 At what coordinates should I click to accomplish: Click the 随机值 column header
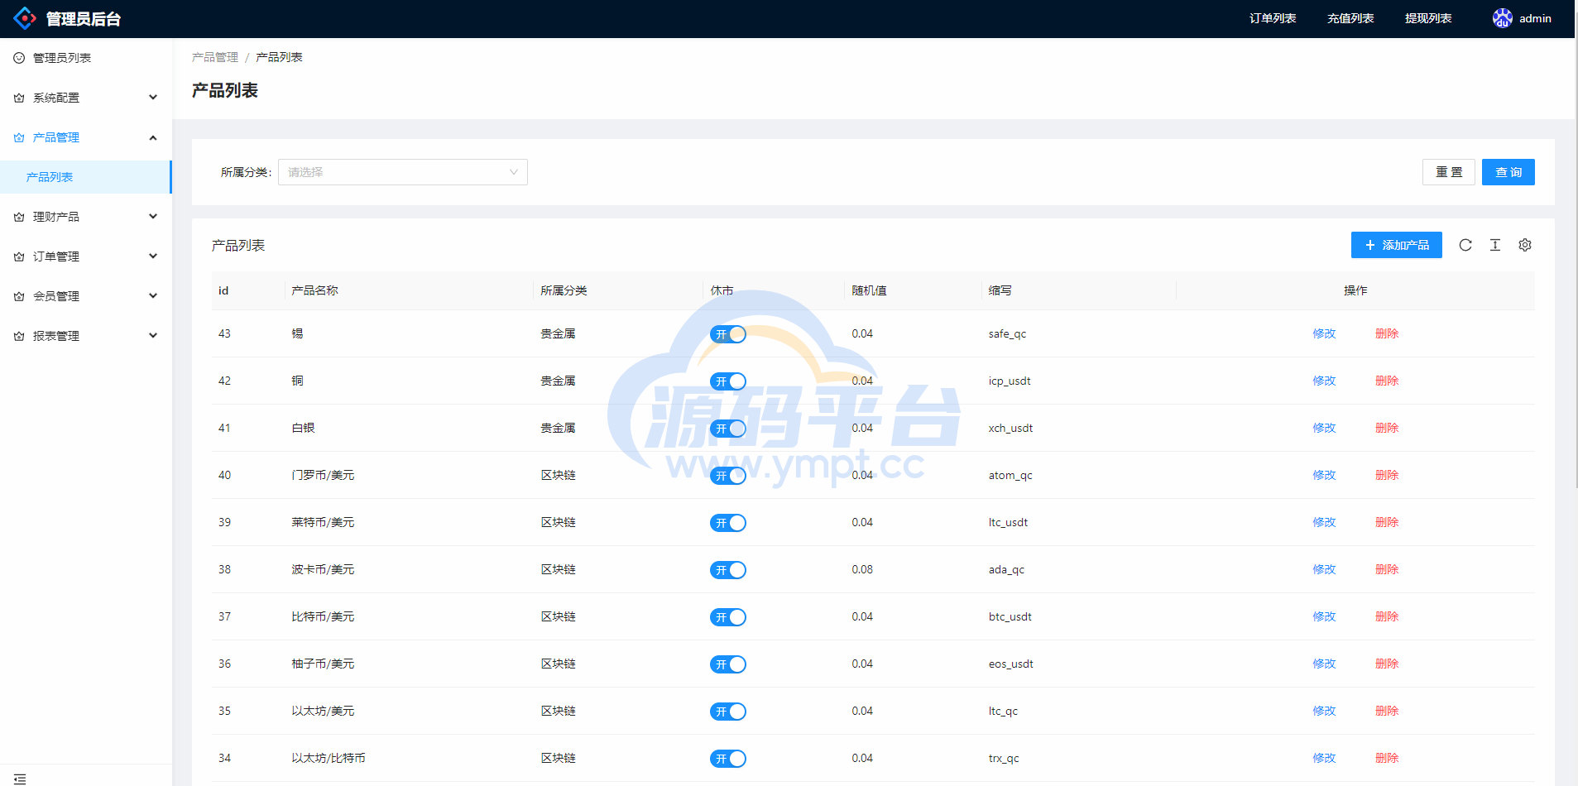coord(869,290)
